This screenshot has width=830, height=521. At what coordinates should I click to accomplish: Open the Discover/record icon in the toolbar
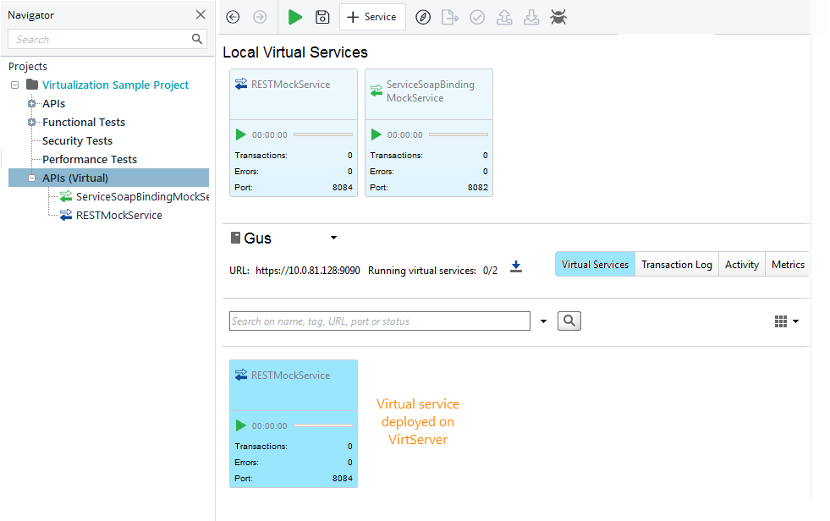(423, 17)
